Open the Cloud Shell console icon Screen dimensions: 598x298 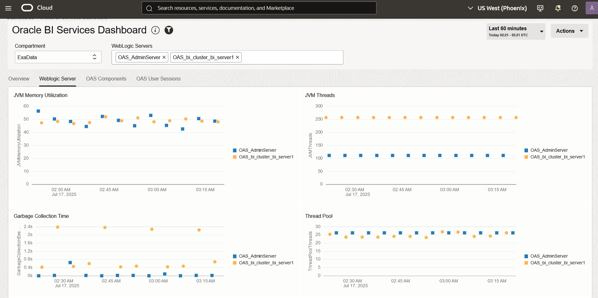point(540,8)
